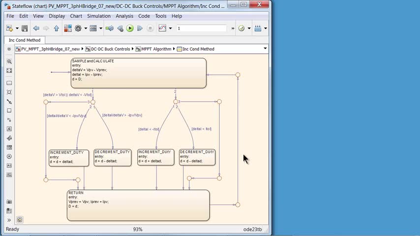This screenshot has width=420, height=236.
Task: Open the File menu
Action: click(10, 16)
